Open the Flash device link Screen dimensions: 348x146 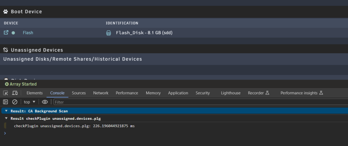(x=28, y=33)
